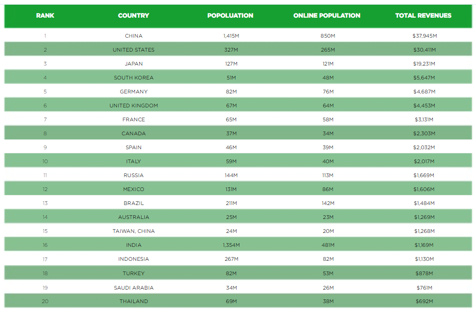Click Germany's 82M population cell
This screenshot has height=311, width=476.
[x=232, y=92]
